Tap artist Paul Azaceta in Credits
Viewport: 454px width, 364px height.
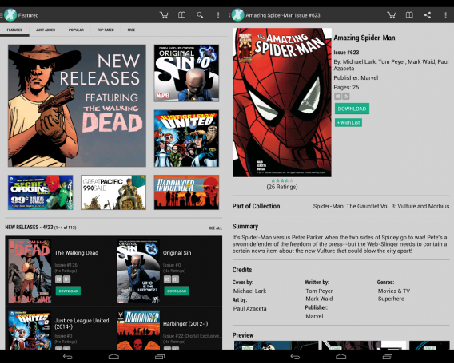(x=249, y=308)
